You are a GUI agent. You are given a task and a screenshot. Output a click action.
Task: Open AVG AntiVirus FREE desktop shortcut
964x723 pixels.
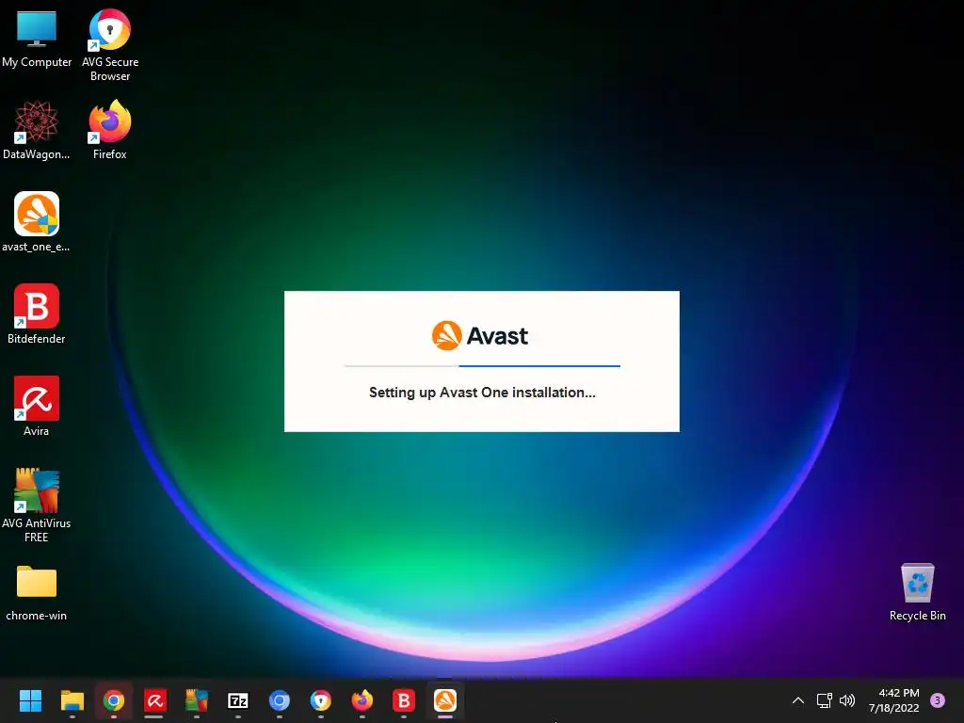(37, 506)
